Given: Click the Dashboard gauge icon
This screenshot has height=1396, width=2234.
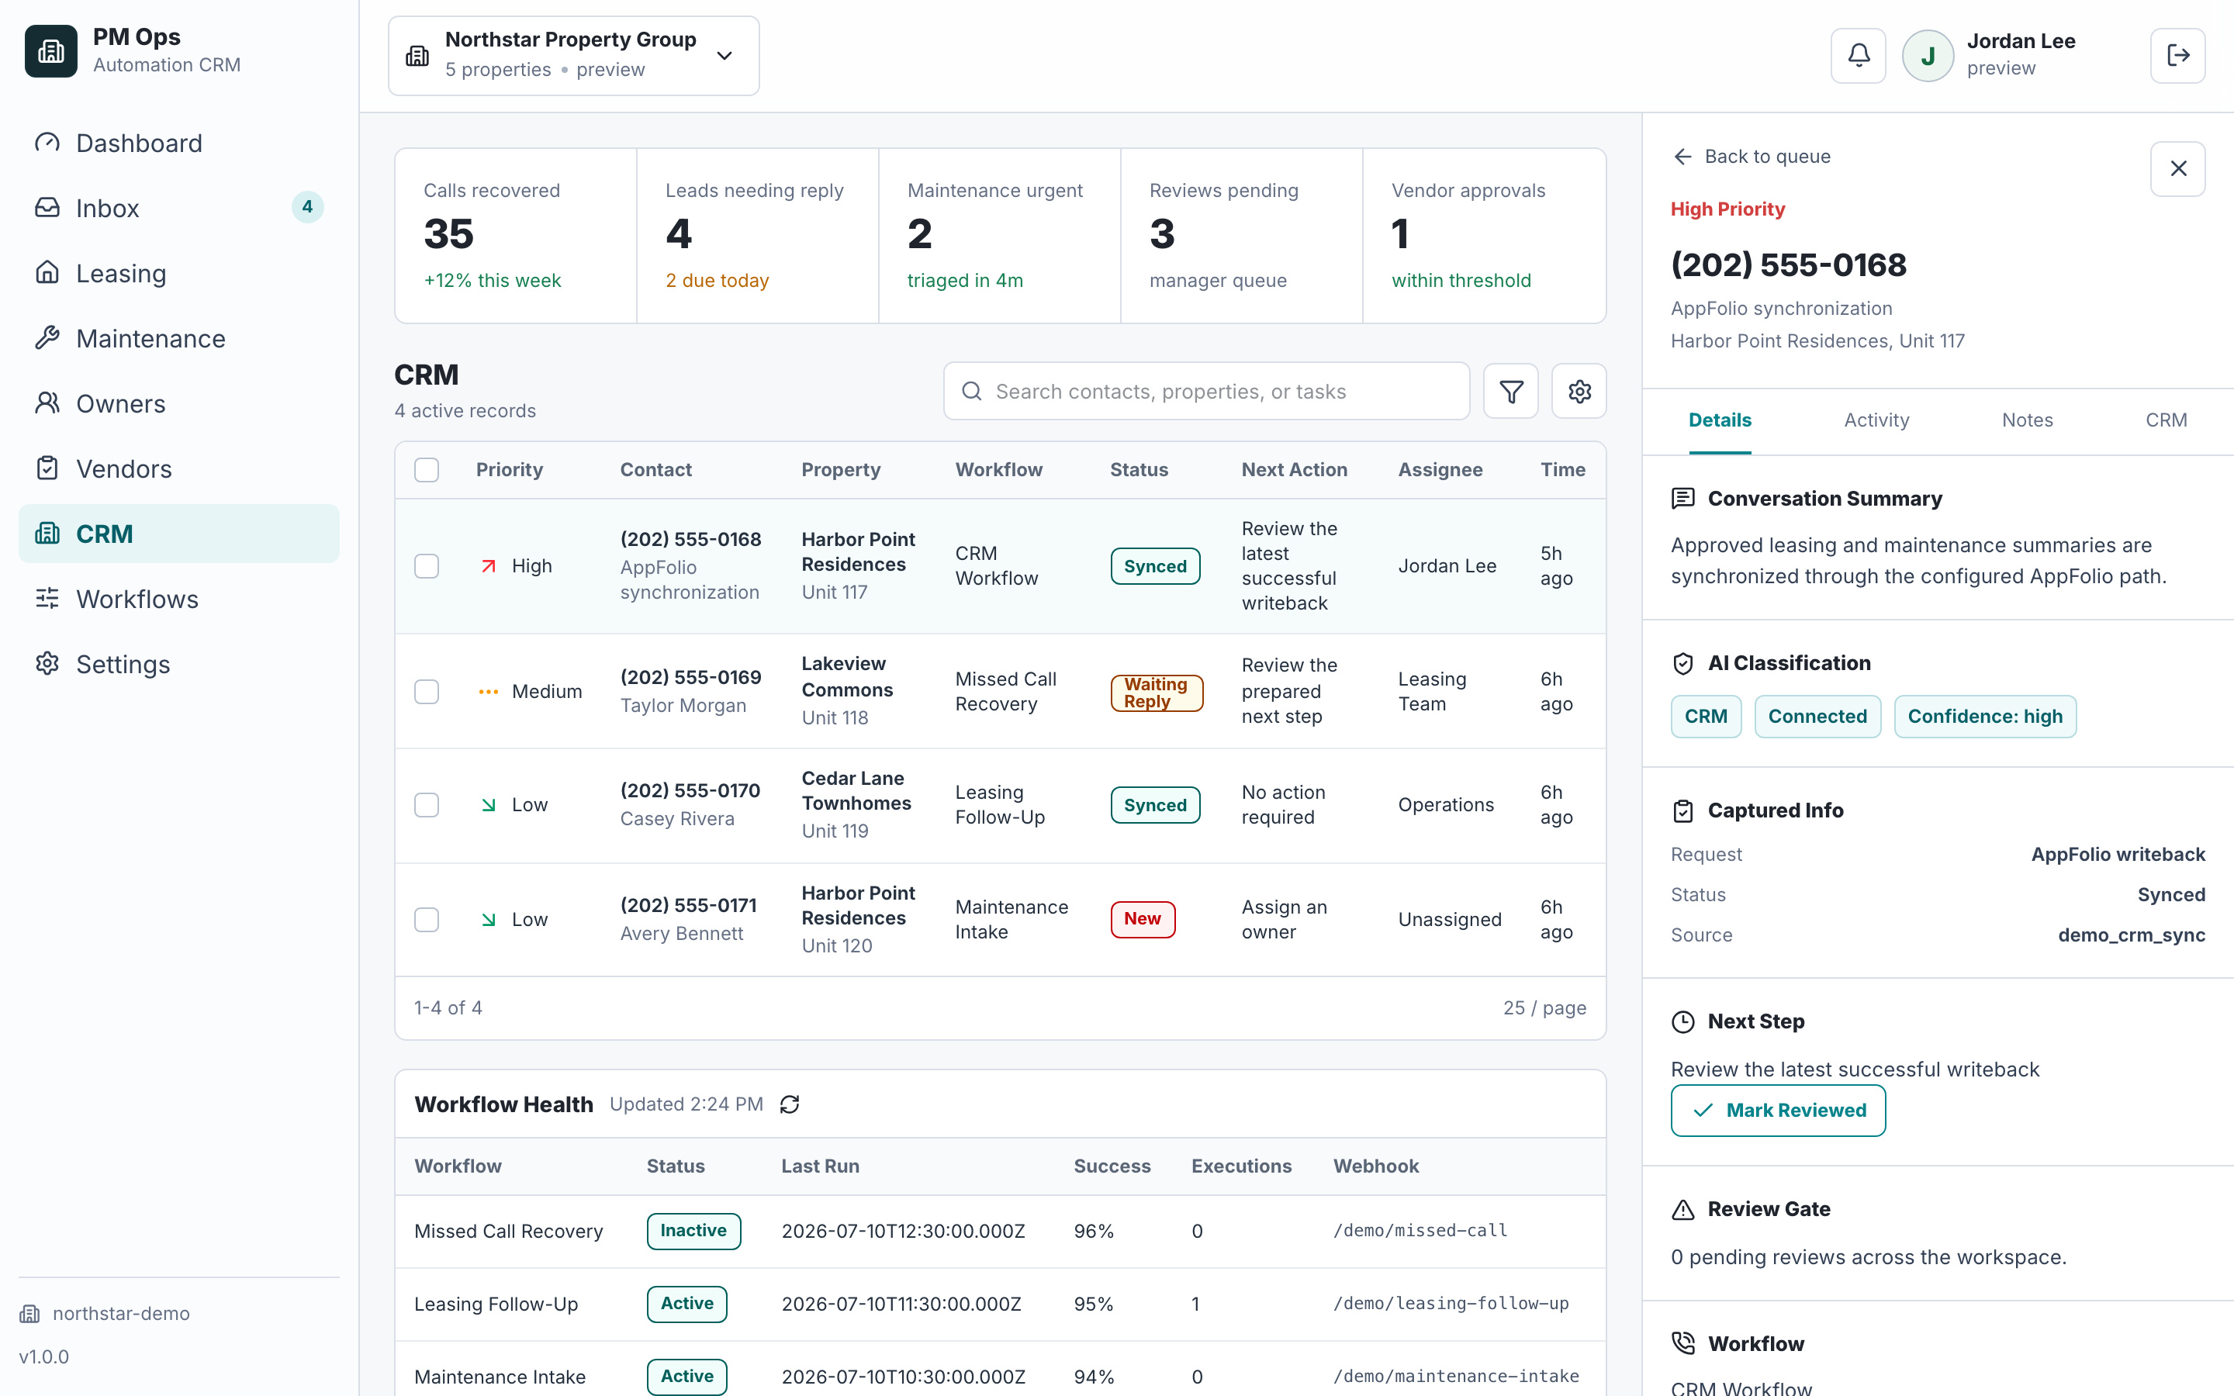Looking at the screenshot, I should point(47,143).
